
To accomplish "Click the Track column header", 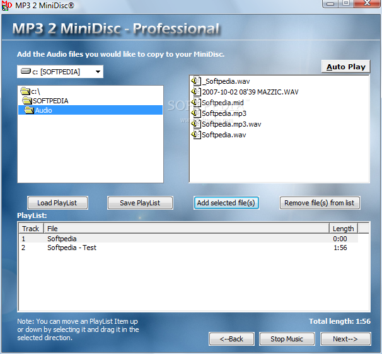I will (x=31, y=229).
